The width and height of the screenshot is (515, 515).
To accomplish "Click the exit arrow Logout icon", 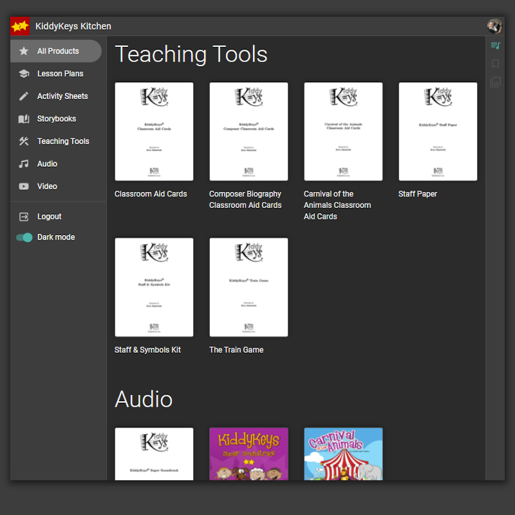I will 24,216.
